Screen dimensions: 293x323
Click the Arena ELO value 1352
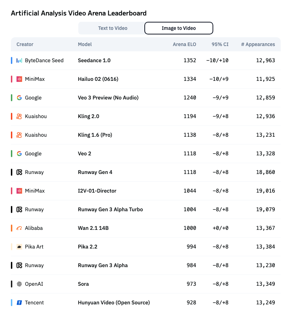pyautogui.click(x=190, y=60)
